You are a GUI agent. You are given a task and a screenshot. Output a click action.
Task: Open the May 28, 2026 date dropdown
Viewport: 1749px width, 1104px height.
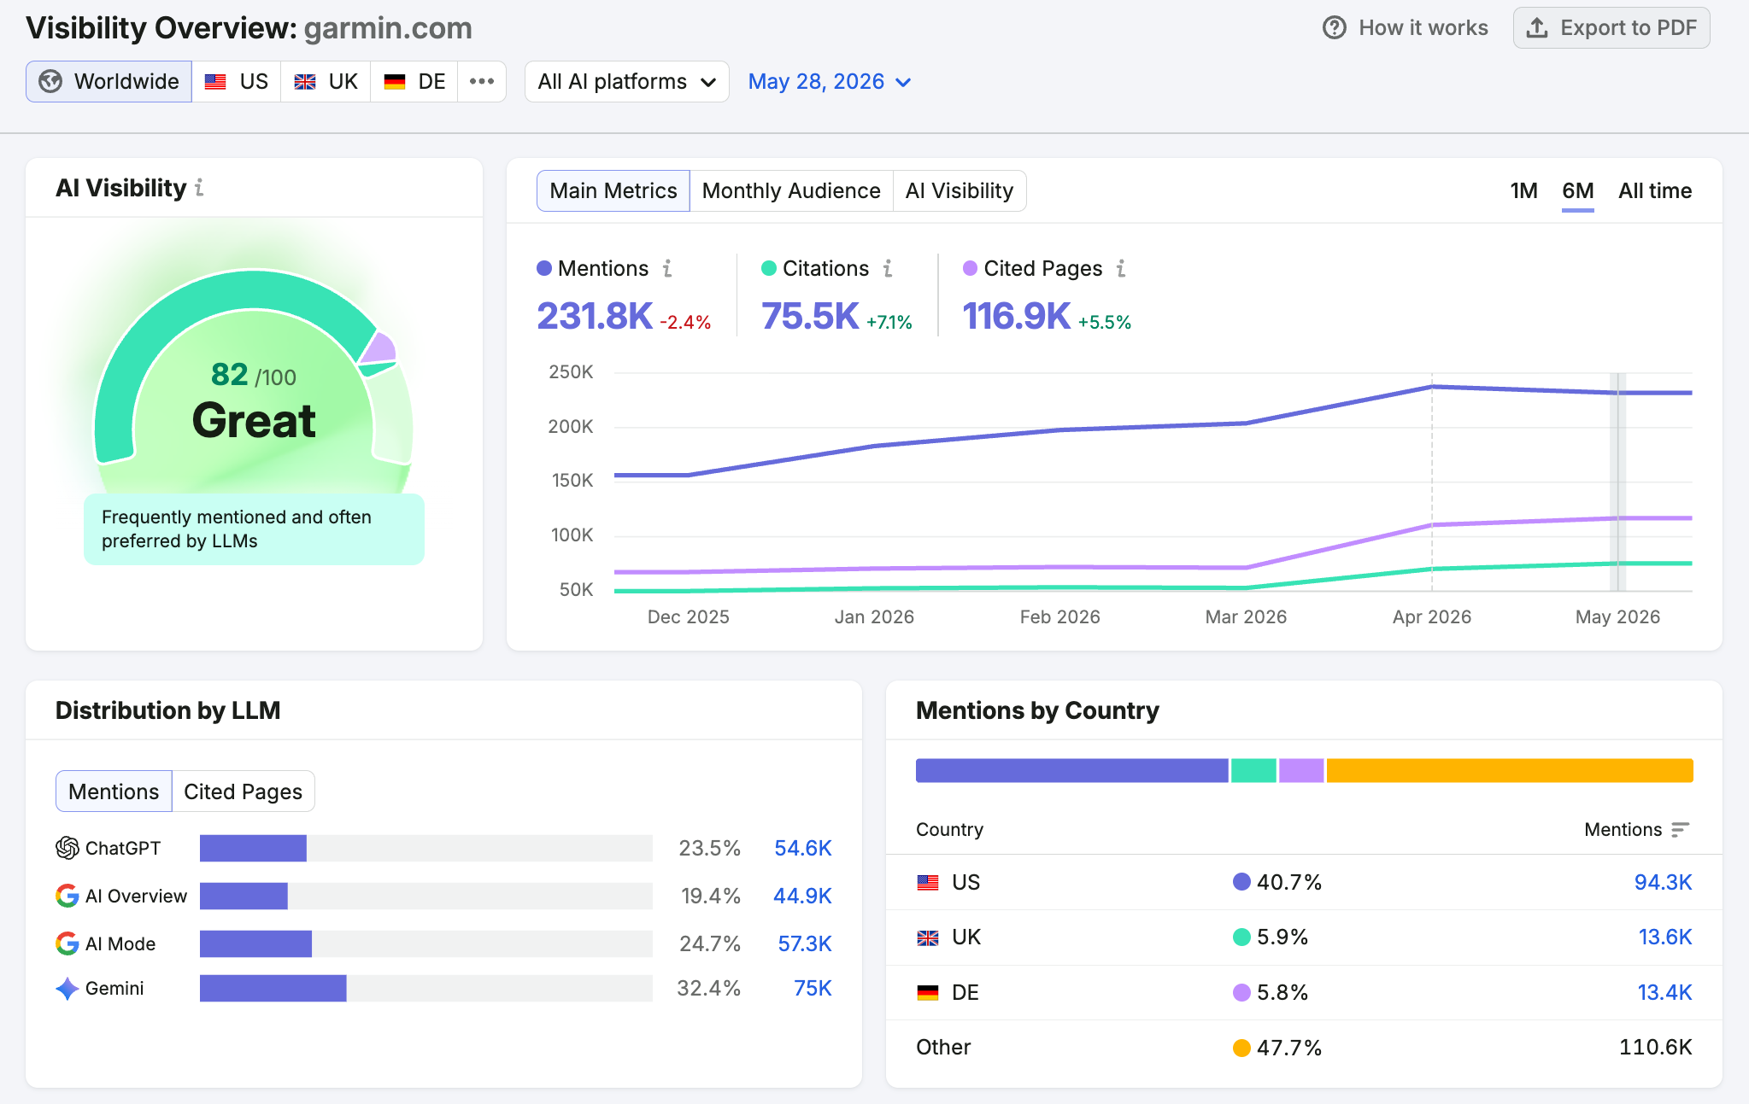pos(829,81)
